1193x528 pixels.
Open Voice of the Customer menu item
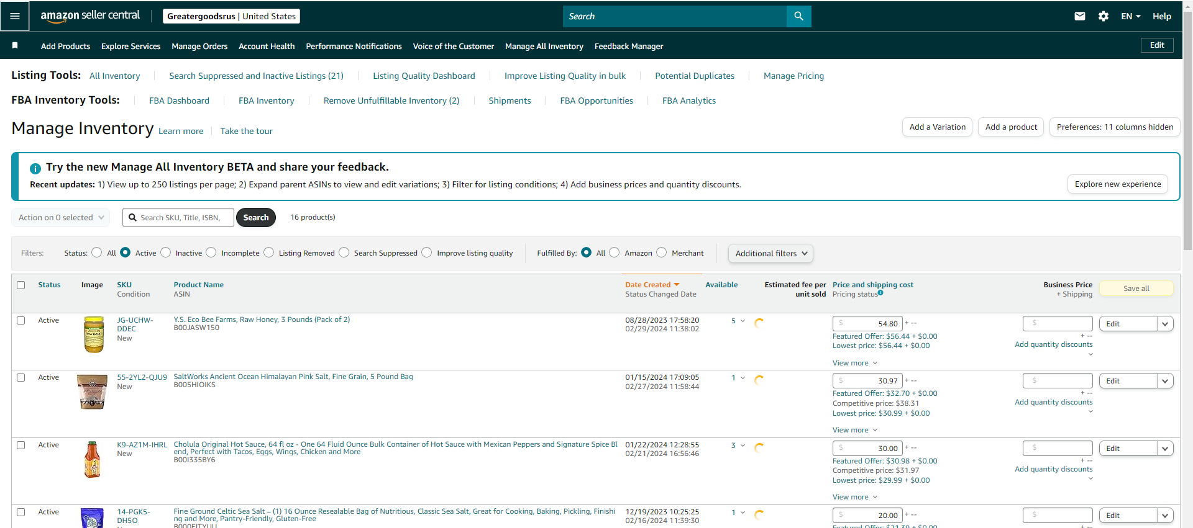click(x=454, y=46)
